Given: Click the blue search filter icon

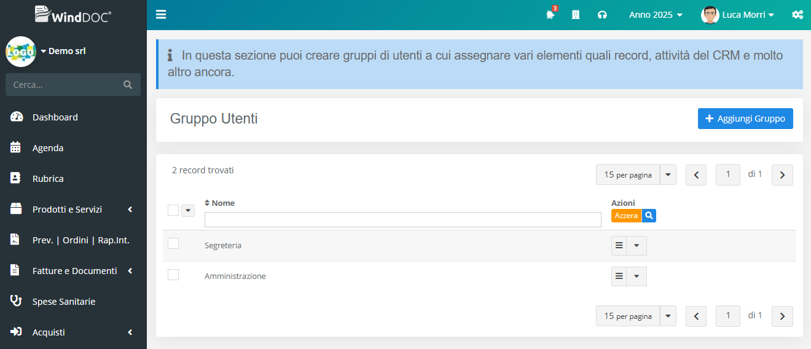Looking at the screenshot, I should coord(649,216).
